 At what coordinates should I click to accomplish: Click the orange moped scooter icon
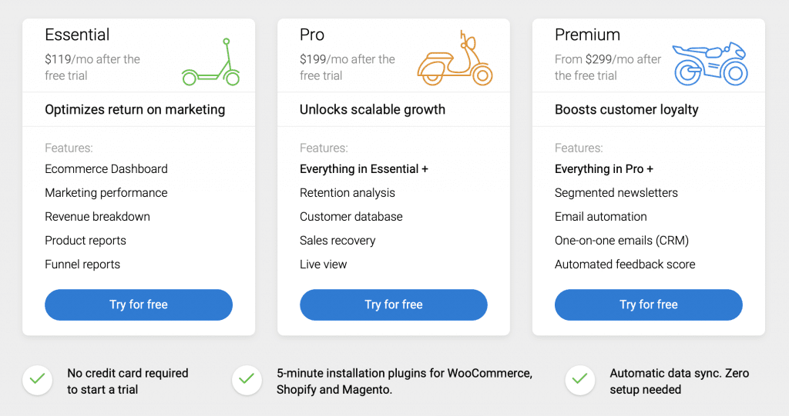[455, 60]
